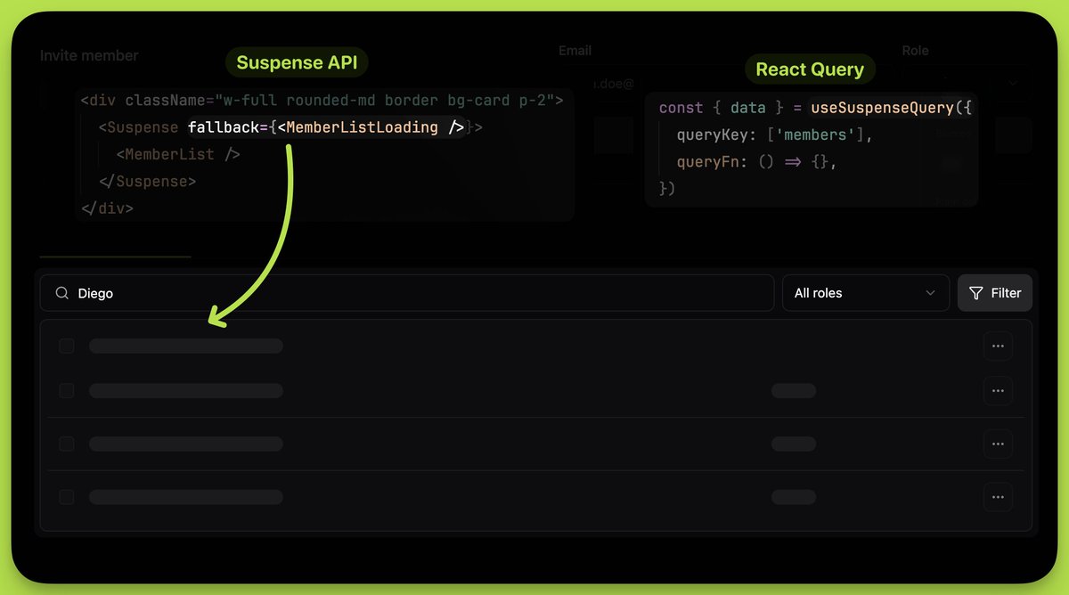The width and height of the screenshot is (1069, 595).
Task: Click the faded Email label
Action: [575, 51]
